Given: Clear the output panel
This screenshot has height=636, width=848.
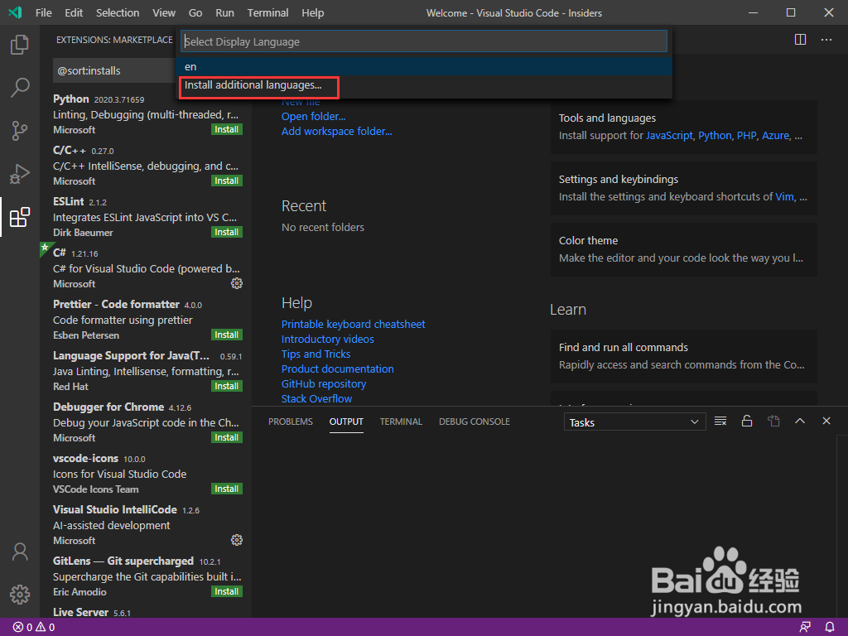Looking at the screenshot, I should [720, 422].
